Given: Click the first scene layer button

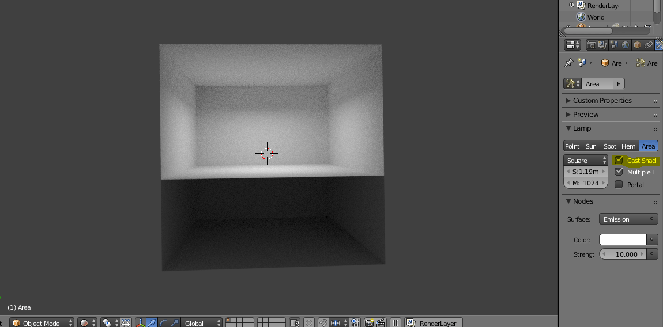Looking at the screenshot, I should [228, 320].
